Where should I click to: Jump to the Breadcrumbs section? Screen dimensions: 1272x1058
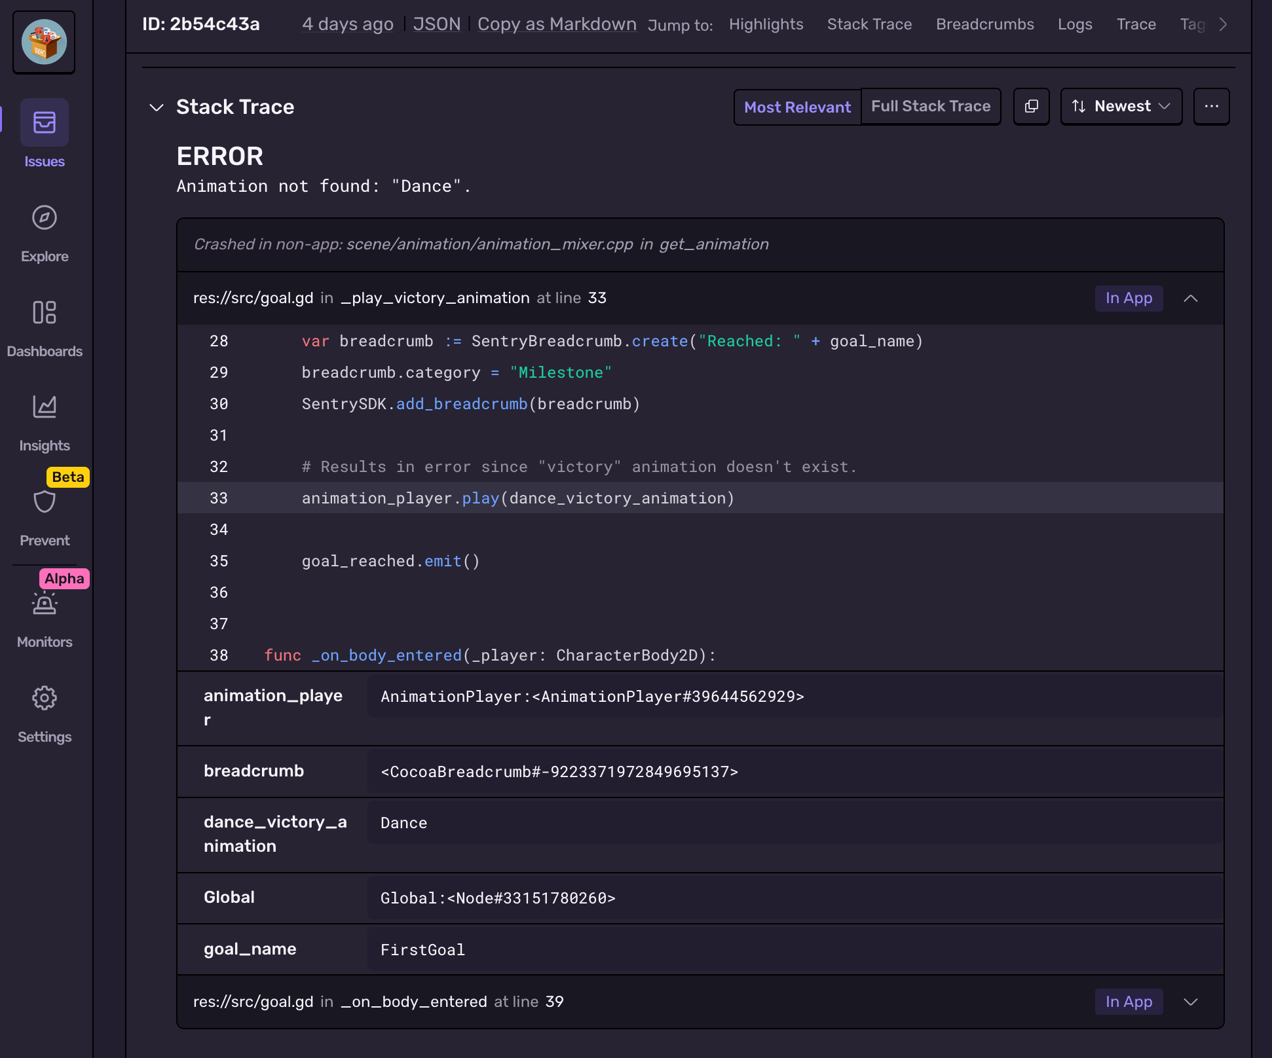click(984, 24)
